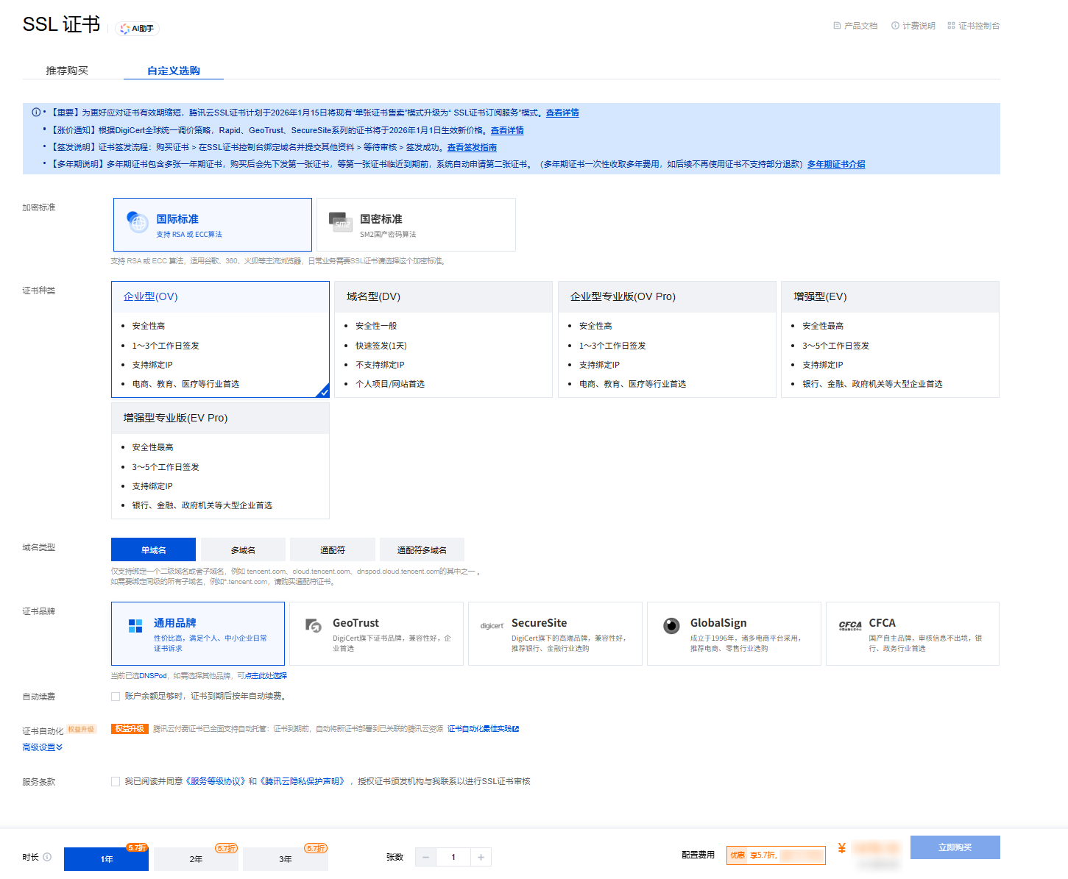The height and width of the screenshot is (879, 1068).
Task: Click the GeoTrust brand logo
Action: click(314, 625)
